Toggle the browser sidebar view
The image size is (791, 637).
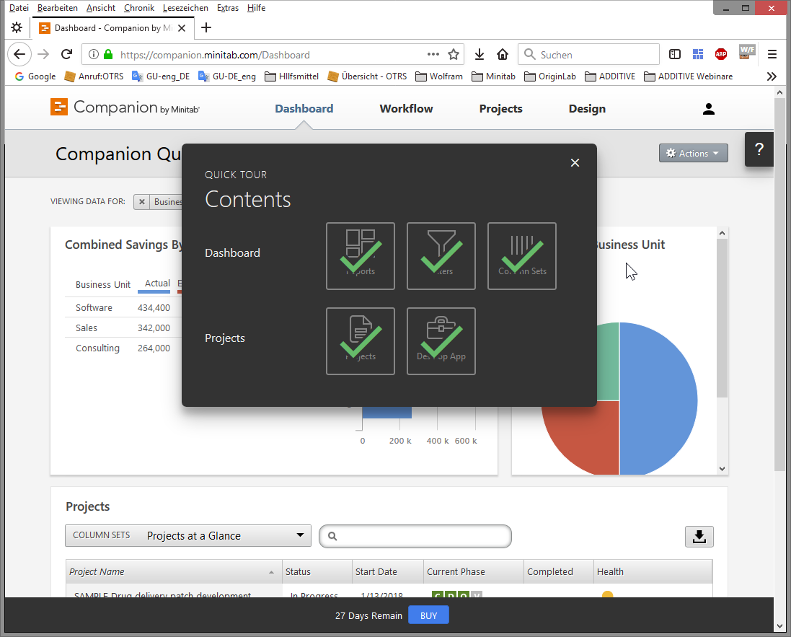(674, 55)
